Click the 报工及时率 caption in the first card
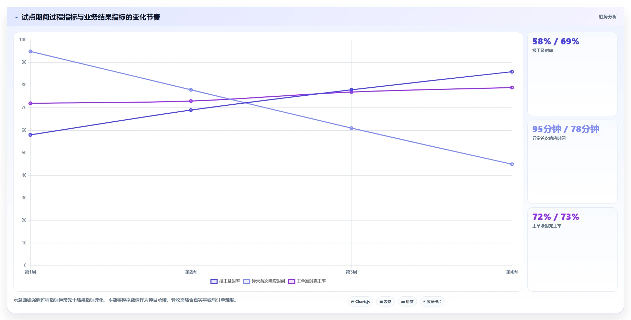This screenshot has height=320, width=631. (543, 51)
